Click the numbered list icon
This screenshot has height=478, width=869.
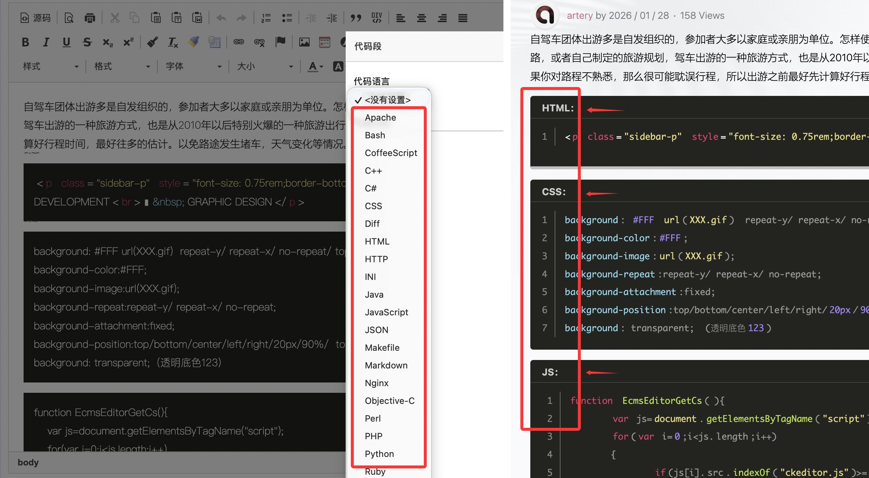266,18
